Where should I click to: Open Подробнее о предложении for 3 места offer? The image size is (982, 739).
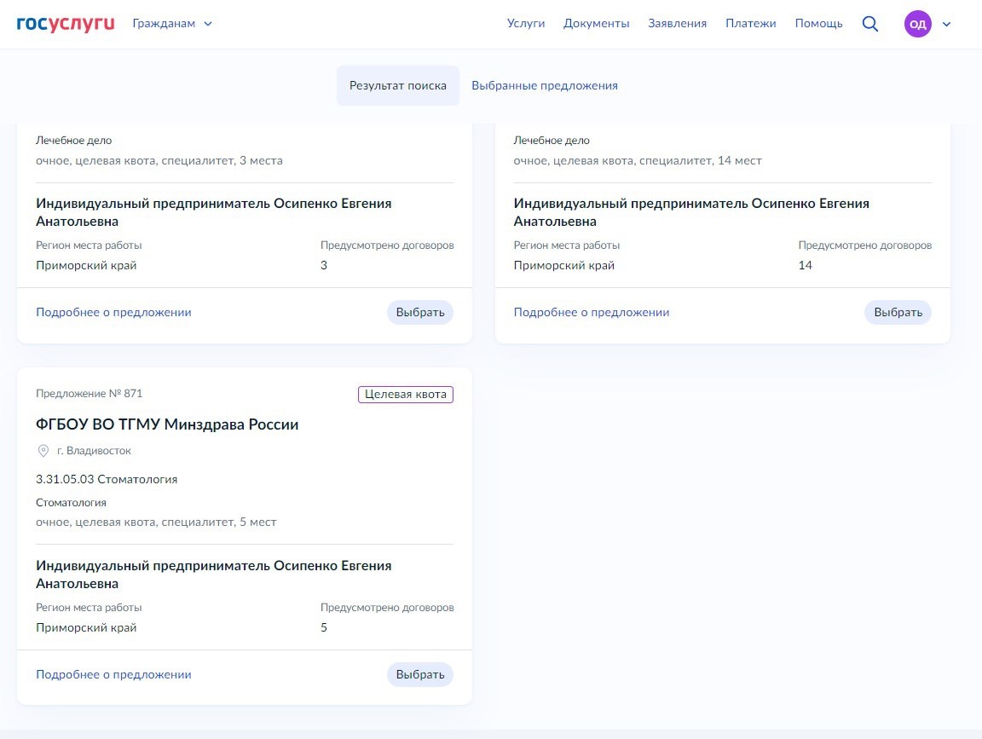point(113,312)
